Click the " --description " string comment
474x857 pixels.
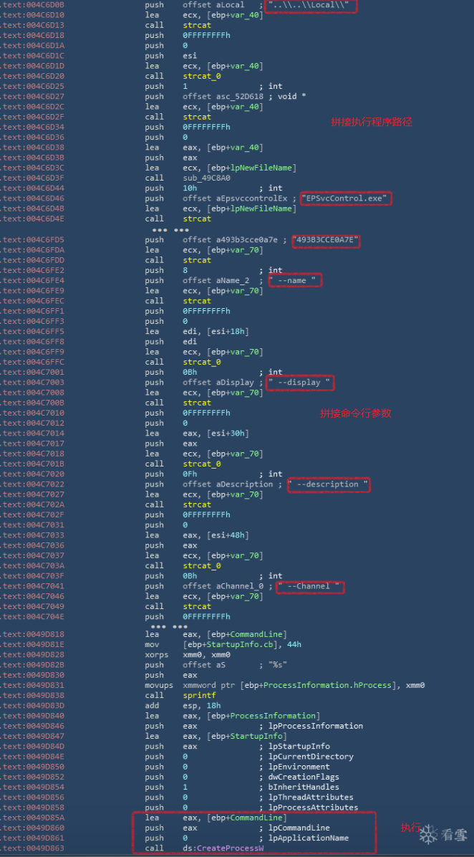329,484
